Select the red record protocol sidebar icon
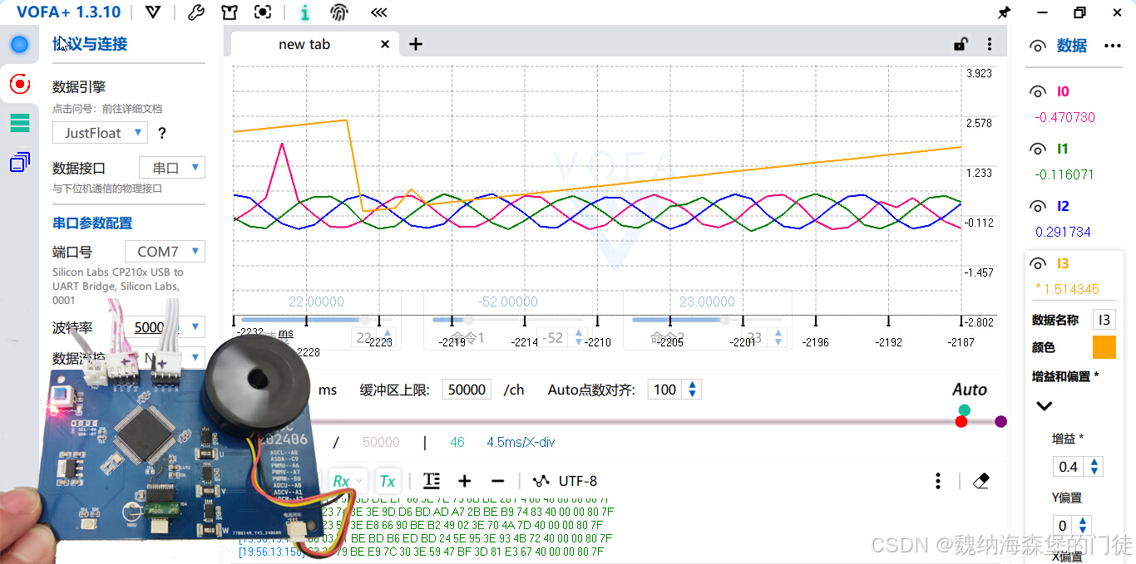Image resolution: width=1136 pixels, height=564 pixels. [19, 84]
